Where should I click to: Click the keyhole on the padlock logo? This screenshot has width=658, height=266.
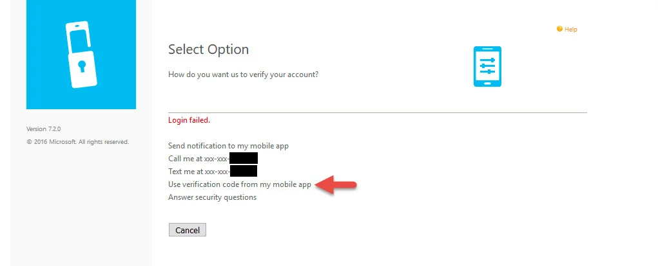coord(82,66)
